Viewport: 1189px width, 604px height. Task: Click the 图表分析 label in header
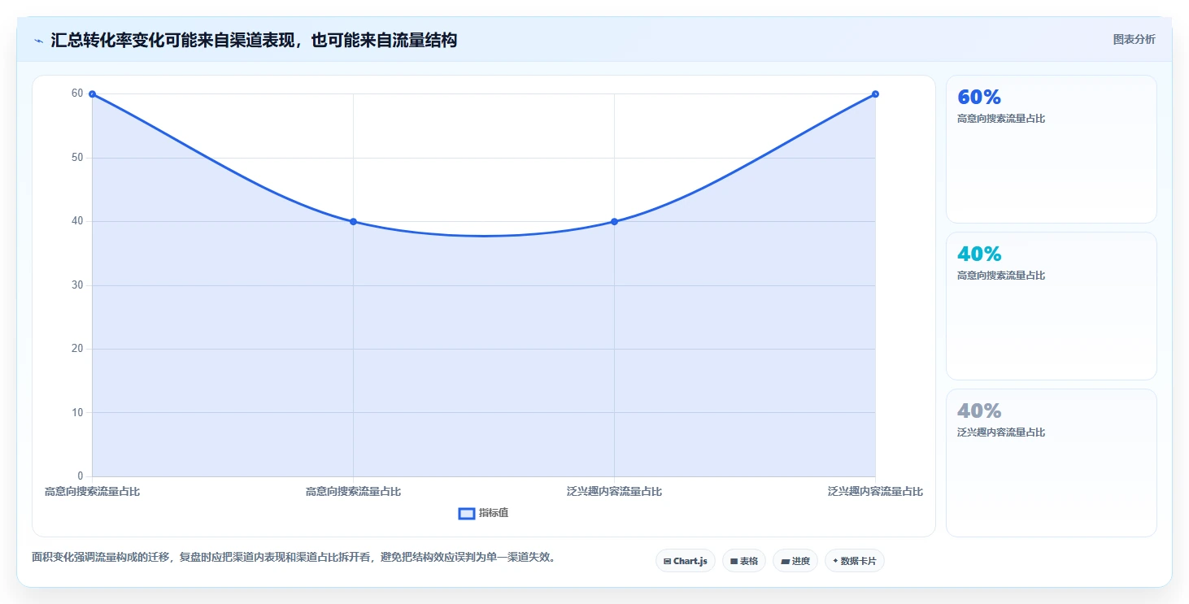pos(1134,39)
